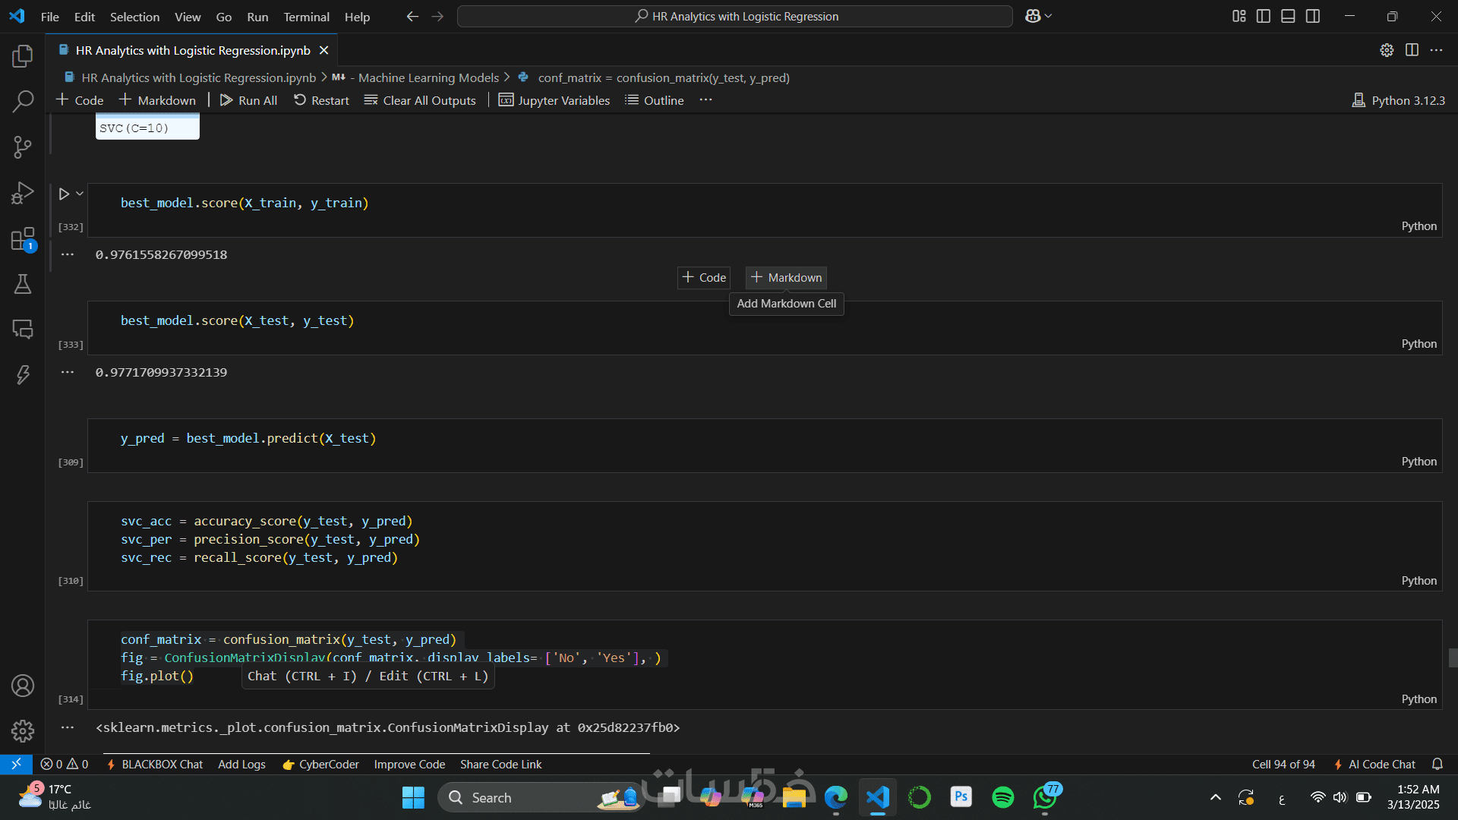Toggle the Secondary Side Bar layout button

click(1313, 16)
